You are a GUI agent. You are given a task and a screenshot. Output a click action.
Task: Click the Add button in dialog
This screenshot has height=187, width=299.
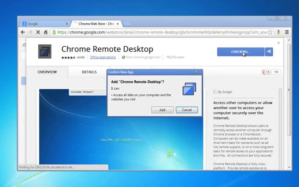[x=163, y=110]
